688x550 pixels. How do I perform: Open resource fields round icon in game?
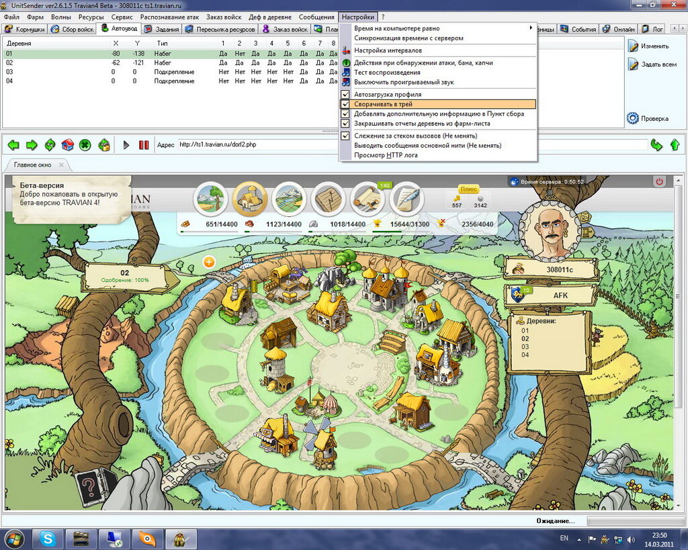210,199
